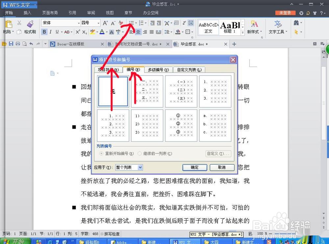Click the line spacing icon
The width and height of the screenshot is (329, 244).
tap(167, 32)
